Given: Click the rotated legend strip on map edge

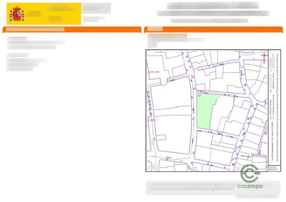Looking at the screenshot, I should point(273,110).
